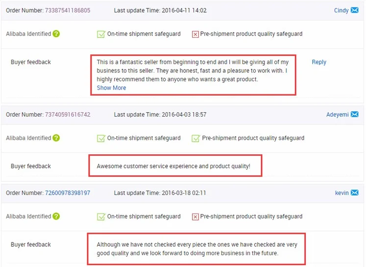Click On-time shipment checkmark in Cindy's order

click(101, 34)
